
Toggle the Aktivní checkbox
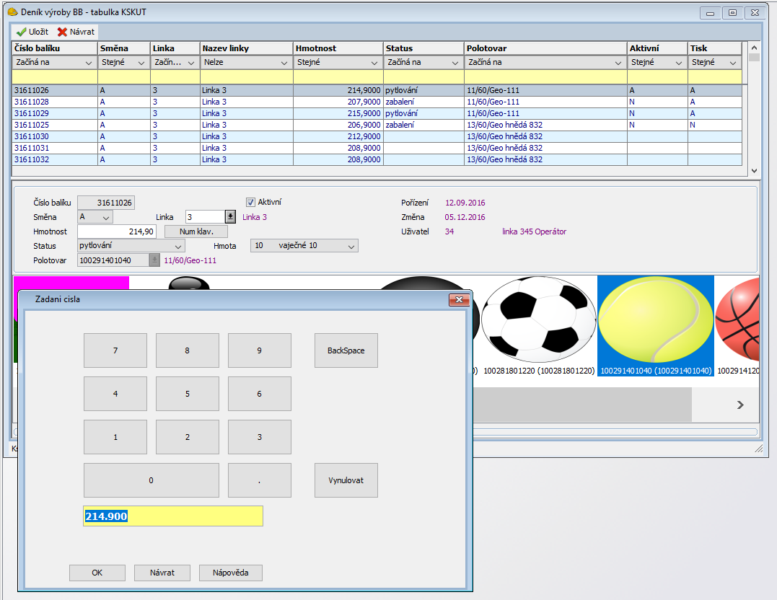tap(251, 203)
